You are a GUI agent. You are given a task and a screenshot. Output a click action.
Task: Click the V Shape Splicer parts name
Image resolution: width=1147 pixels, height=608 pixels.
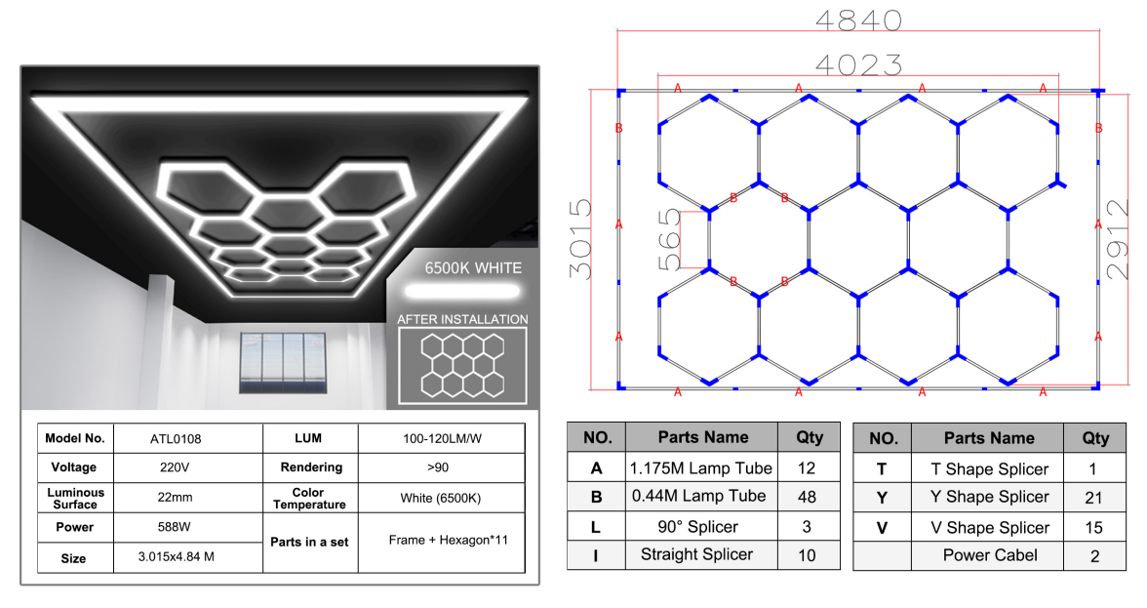click(x=989, y=527)
